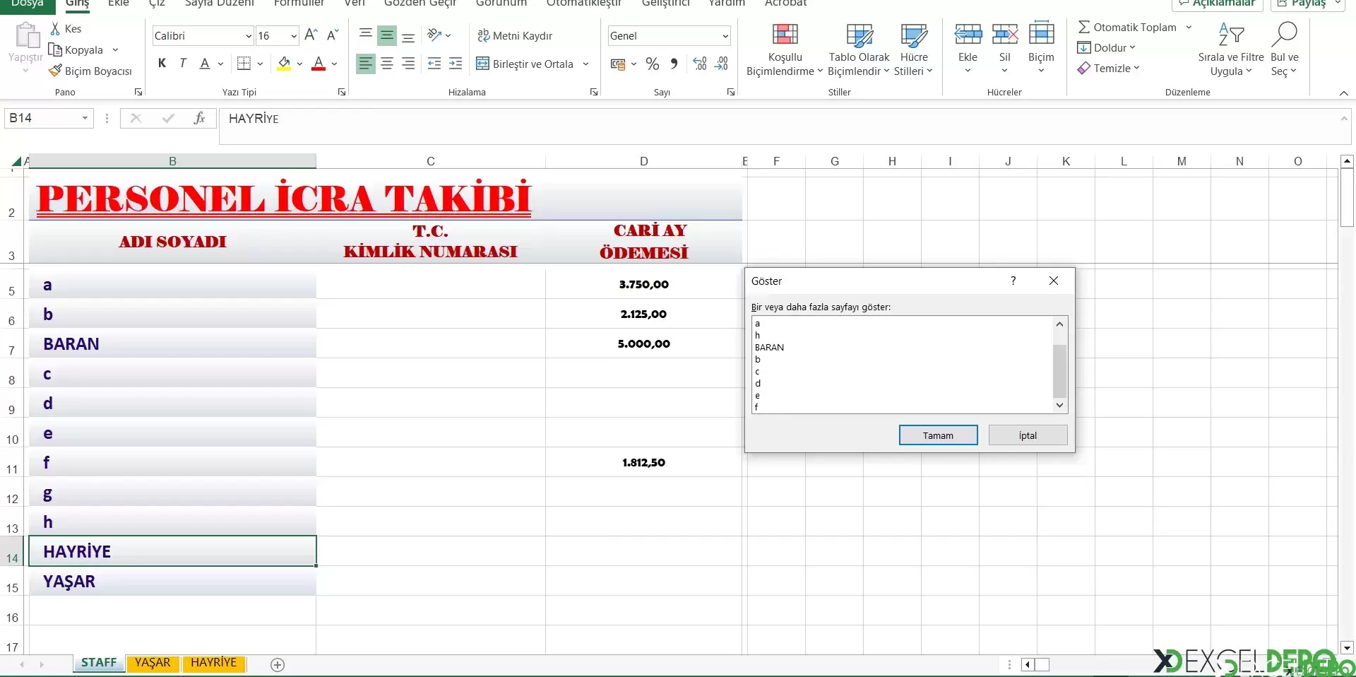Toggle underline A formatting
Image resolution: width=1356 pixels, height=677 pixels.
point(205,64)
